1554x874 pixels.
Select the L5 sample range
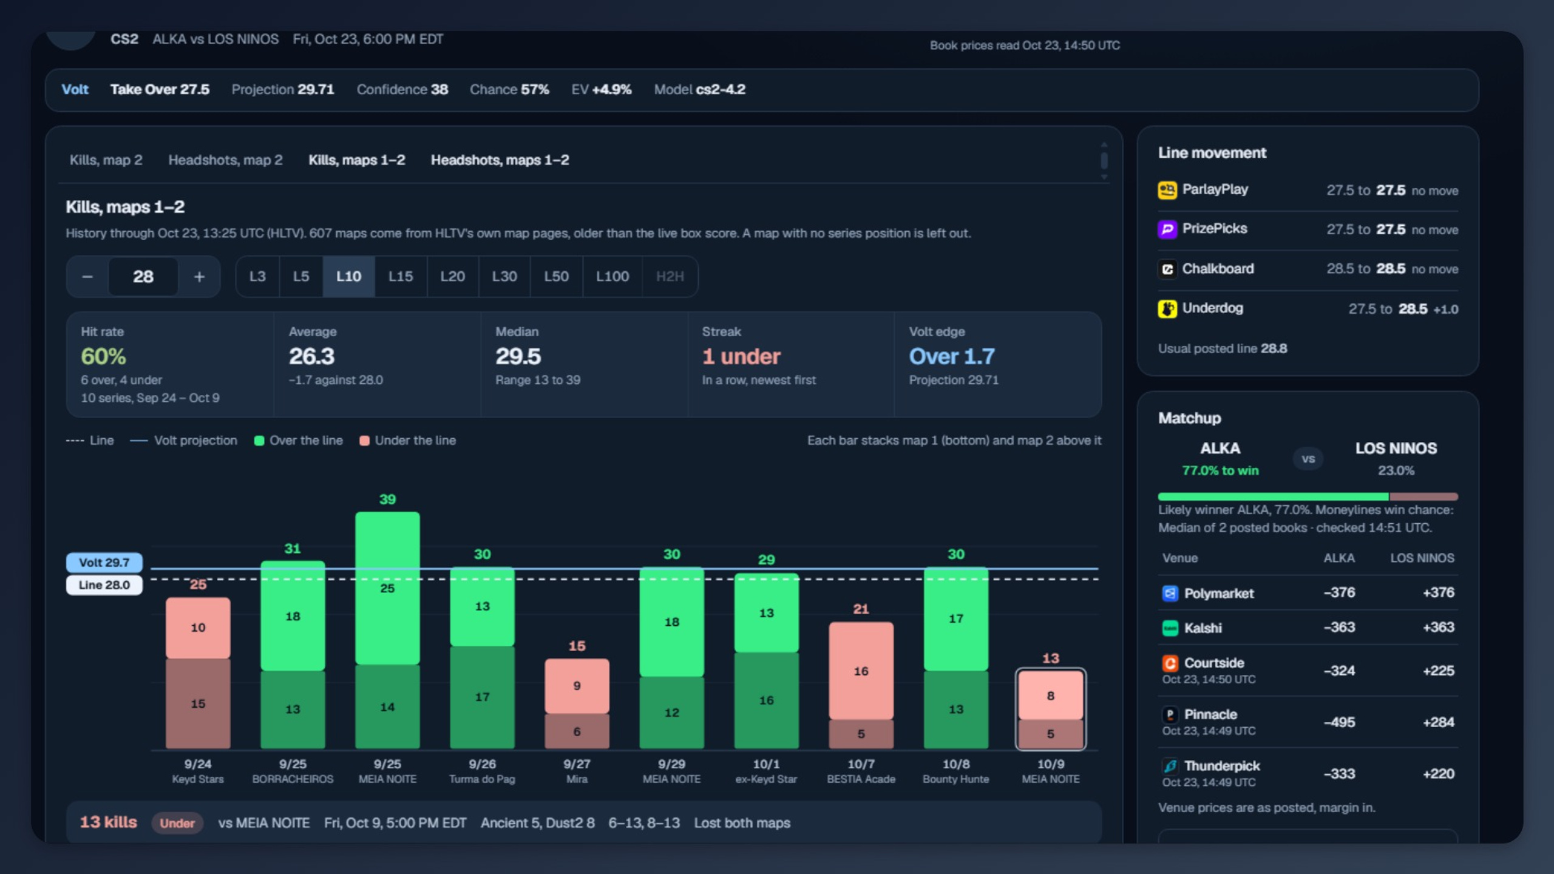click(x=301, y=277)
